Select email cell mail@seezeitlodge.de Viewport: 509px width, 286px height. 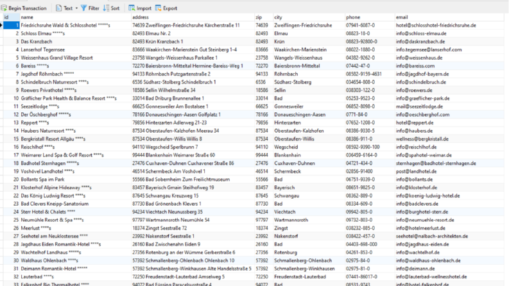tap(449, 106)
